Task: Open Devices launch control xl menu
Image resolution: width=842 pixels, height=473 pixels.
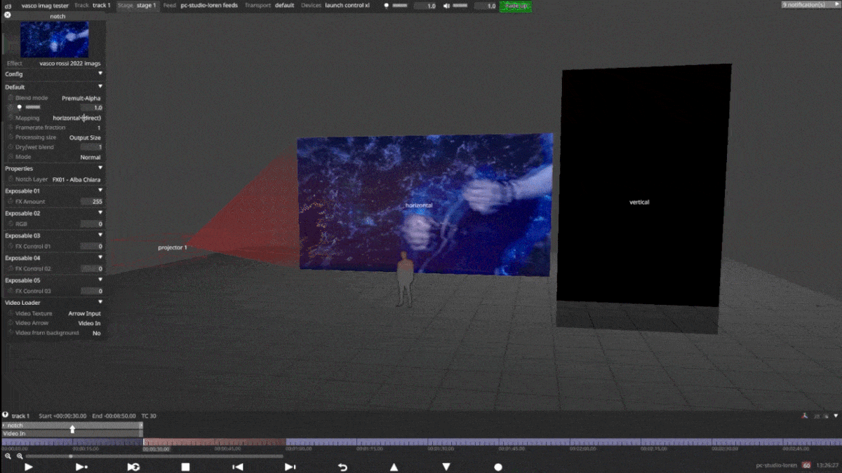Action: [x=335, y=5]
